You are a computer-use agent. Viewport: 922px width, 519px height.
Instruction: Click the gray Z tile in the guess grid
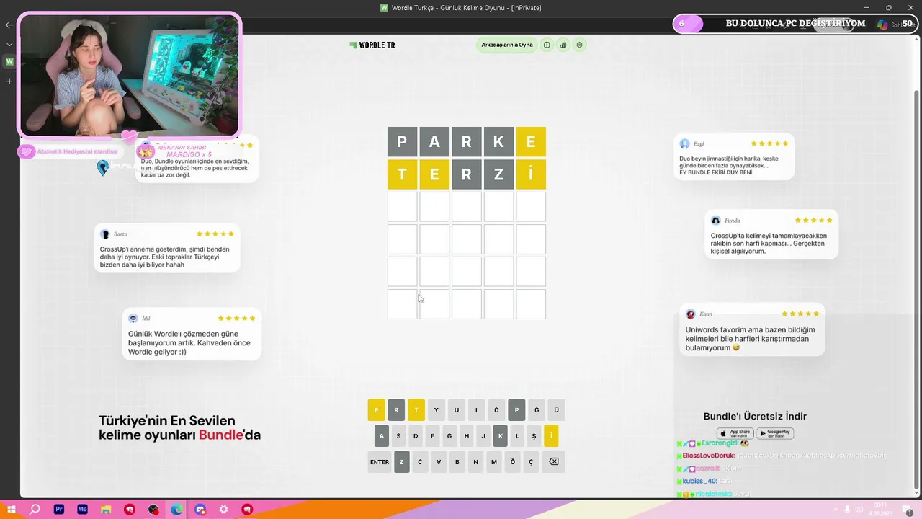coord(498,174)
